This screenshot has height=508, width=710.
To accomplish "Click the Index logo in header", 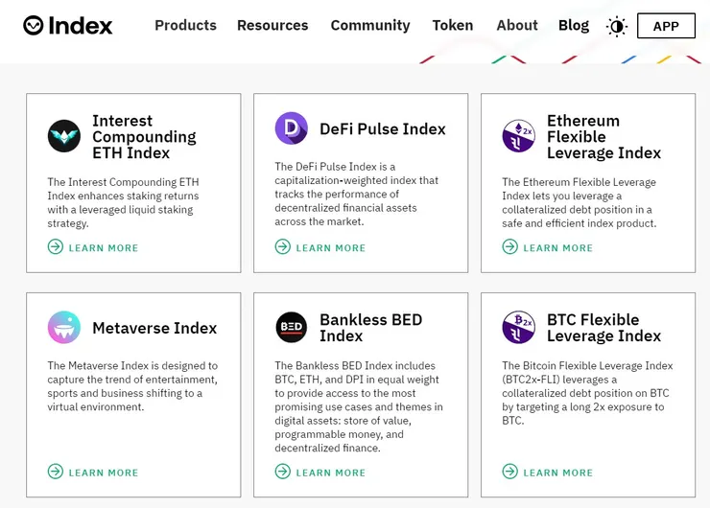I will [68, 26].
